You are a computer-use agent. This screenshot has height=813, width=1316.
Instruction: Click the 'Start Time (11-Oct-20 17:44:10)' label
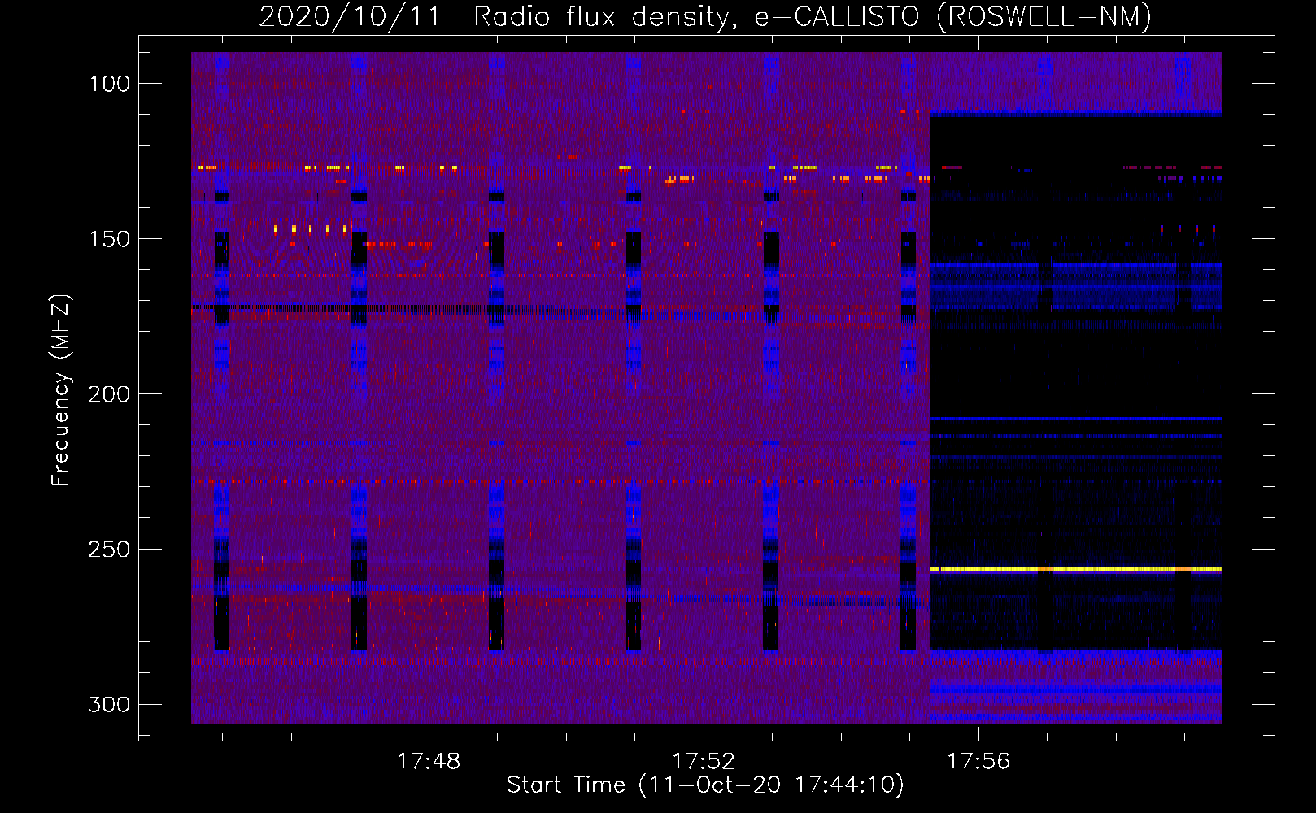click(705, 785)
